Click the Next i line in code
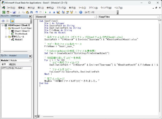 point(48,74)
